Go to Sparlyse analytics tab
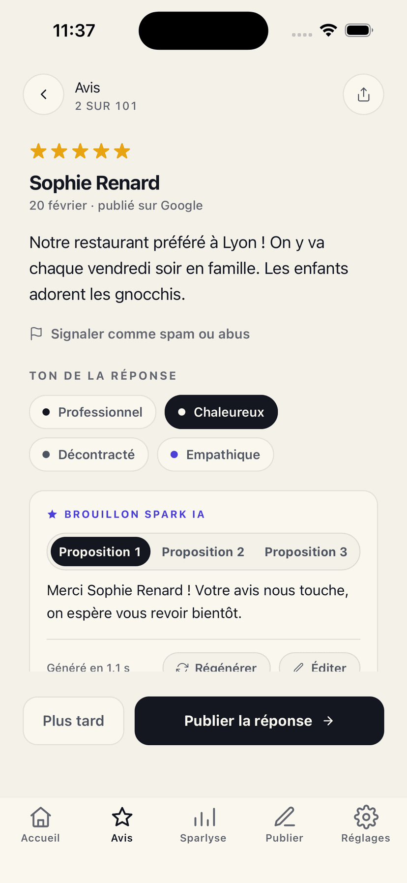The height and width of the screenshot is (883, 407). [203, 825]
